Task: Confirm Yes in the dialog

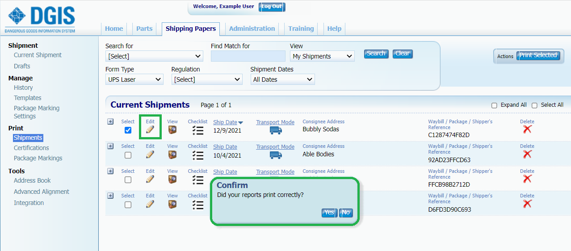Action: point(329,213)
